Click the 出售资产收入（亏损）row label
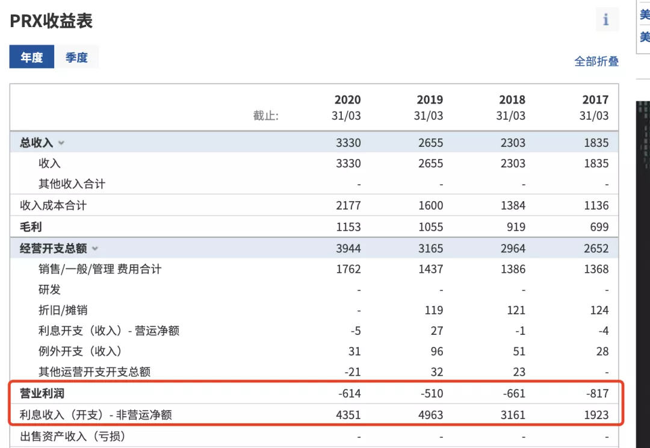This screenshot has height=448, width=650. click(x=73, y=437)
